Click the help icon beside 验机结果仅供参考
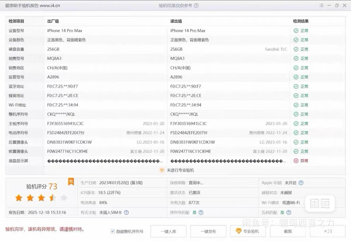 point(196,6)
